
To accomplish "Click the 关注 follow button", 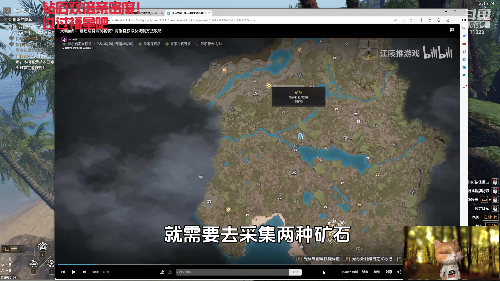I will pos(73,39).
